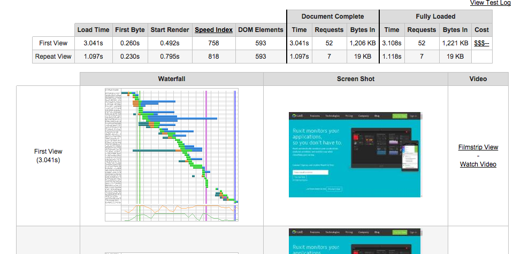The height and width of the screenshot is (254, 521).
Task: Open the First View waterfall thumbnail
Action: click(x=172, y=155)
